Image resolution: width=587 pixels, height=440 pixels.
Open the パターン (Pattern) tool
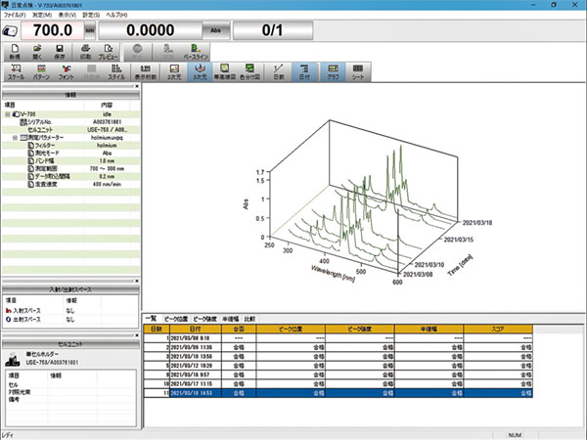pos(41,72)
